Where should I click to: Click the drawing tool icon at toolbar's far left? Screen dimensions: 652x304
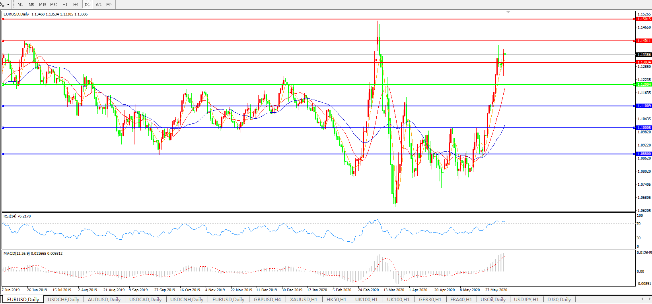point(2,4)
